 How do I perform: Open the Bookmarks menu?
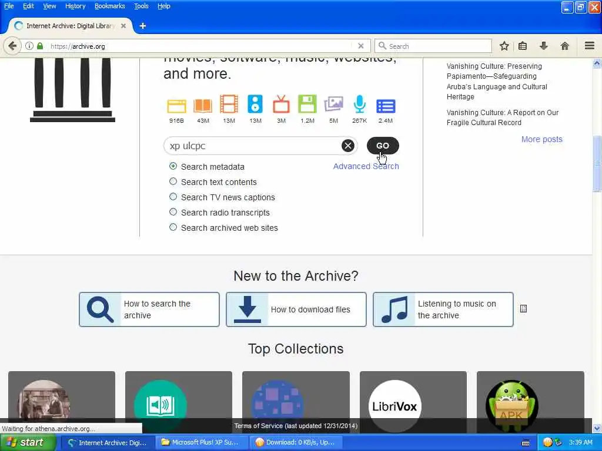click(110, 6)
